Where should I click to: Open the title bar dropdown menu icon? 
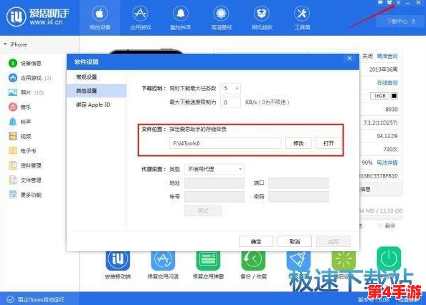pyautogui.click(x=398, y=2)
